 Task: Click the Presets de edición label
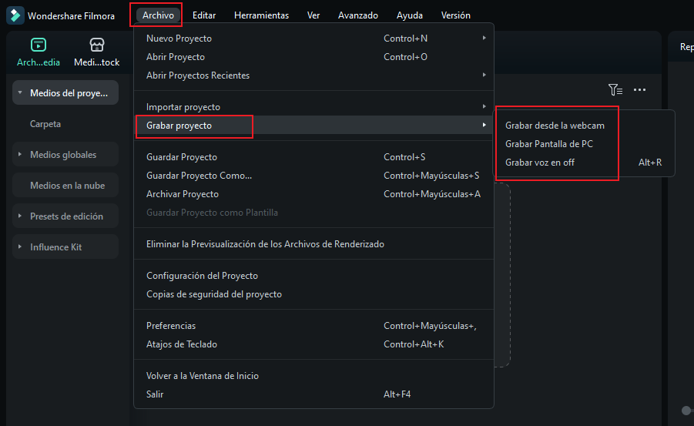66,216
